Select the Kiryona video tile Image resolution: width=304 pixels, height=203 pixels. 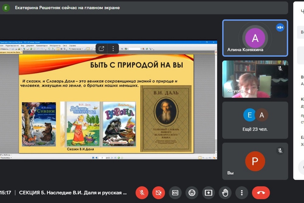(255, 79)
